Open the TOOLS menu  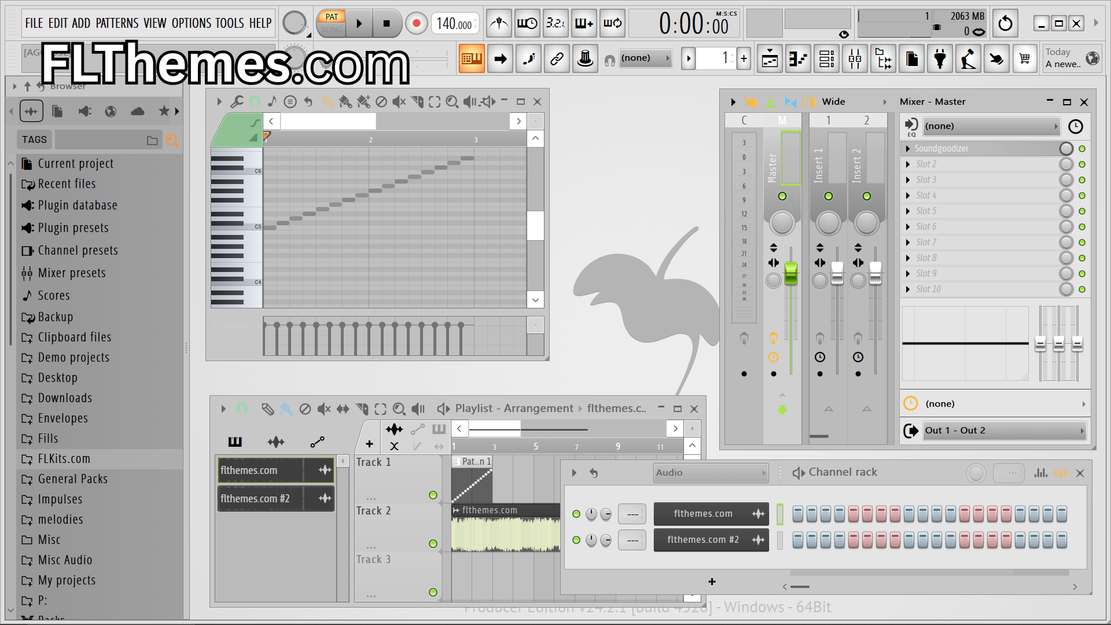pos(230,23)
